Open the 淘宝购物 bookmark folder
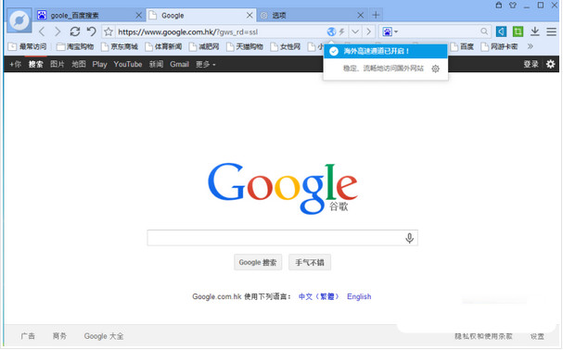Image resolution: width=563 pixels, height=350 pixels. point(75,46)
